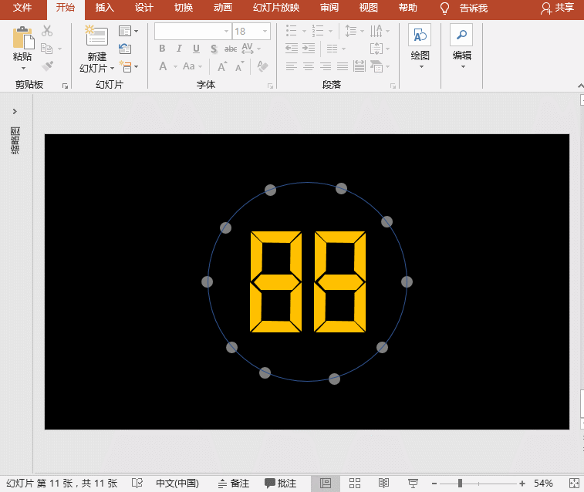Switch to the 插入 ribbon tab
Screen dimensions: 584x492
pyautogui.click(x=104, y=8)
